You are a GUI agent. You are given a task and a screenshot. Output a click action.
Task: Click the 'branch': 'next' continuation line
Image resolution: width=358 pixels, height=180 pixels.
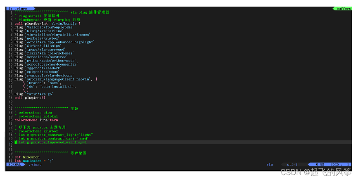tap(42, 83)
